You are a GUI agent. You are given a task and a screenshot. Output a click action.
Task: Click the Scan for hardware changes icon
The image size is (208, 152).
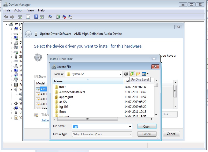(51, 17)
